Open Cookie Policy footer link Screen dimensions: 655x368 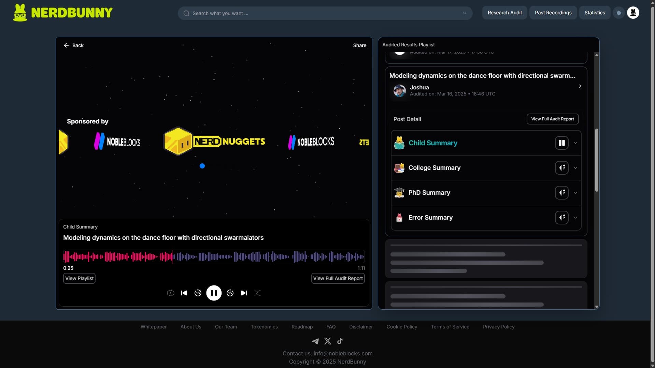402,327
